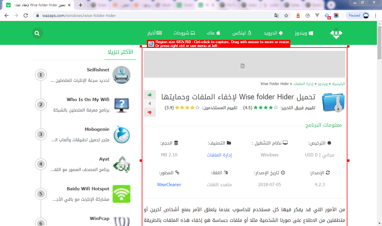Open the Lighthouse extension

(298, 15)
